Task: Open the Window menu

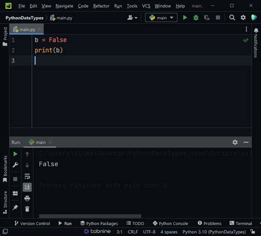Action: coord(162,6)
